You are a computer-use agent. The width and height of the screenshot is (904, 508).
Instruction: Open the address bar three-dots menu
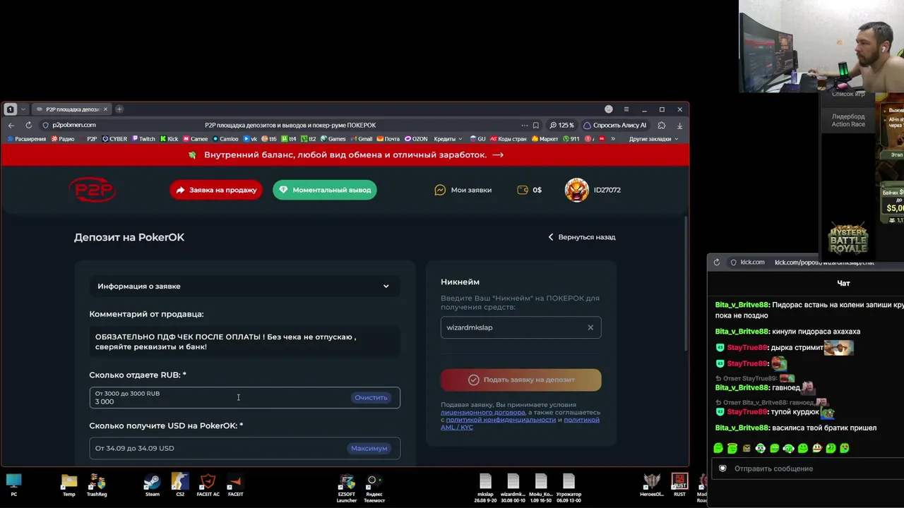(x=525, y=126)
